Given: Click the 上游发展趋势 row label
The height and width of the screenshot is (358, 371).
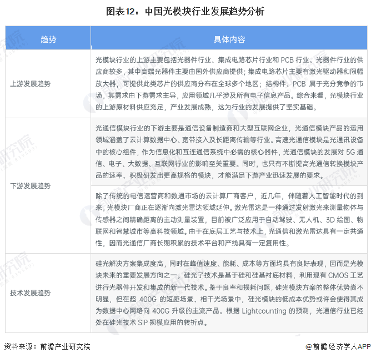Looking at the screenshot, I should 31,84.
